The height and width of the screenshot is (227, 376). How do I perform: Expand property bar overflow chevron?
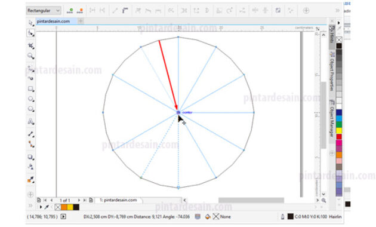337,11
